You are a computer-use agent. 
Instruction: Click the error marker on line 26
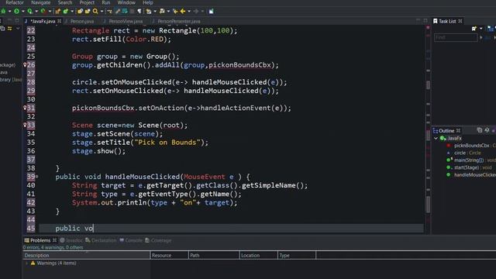click(x=25, y=65)
